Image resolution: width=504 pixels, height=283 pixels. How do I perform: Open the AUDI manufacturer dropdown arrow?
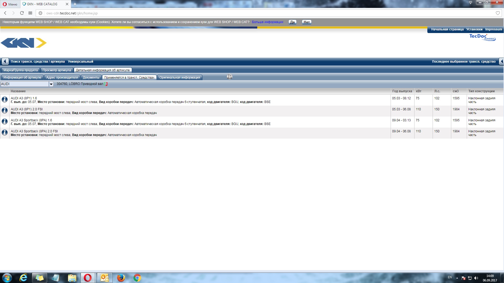(x=51, y=84)
